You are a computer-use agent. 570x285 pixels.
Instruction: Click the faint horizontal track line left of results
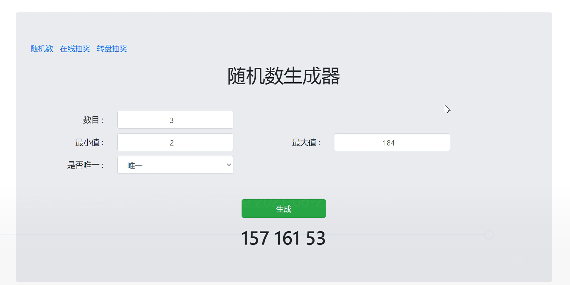119,235
